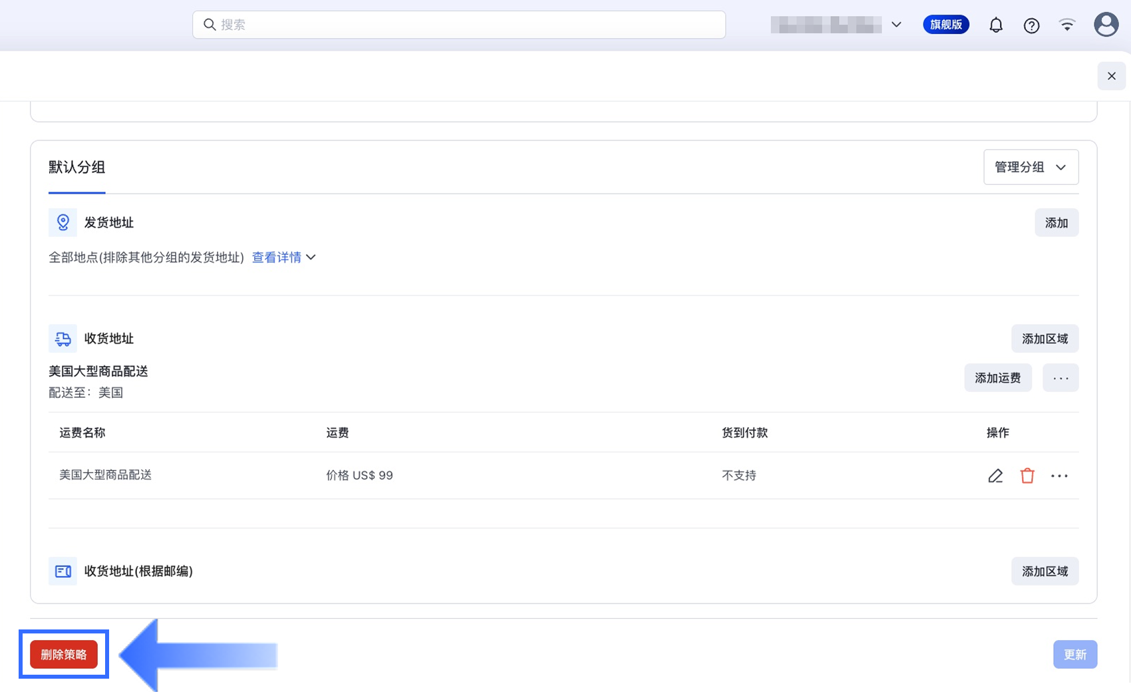
Task: Click the 收货地址(根据邮编) postal code icon
Action: pyautogui.click(x=63, y=571)
